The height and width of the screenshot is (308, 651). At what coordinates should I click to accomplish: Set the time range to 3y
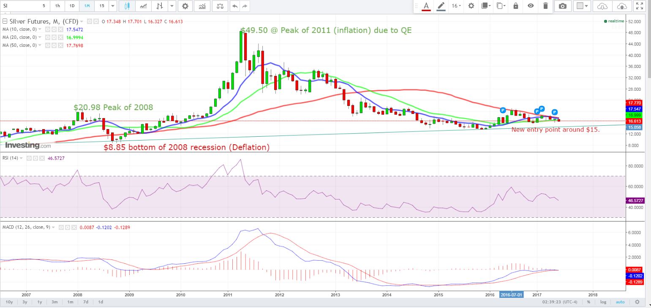pos(25,302)
